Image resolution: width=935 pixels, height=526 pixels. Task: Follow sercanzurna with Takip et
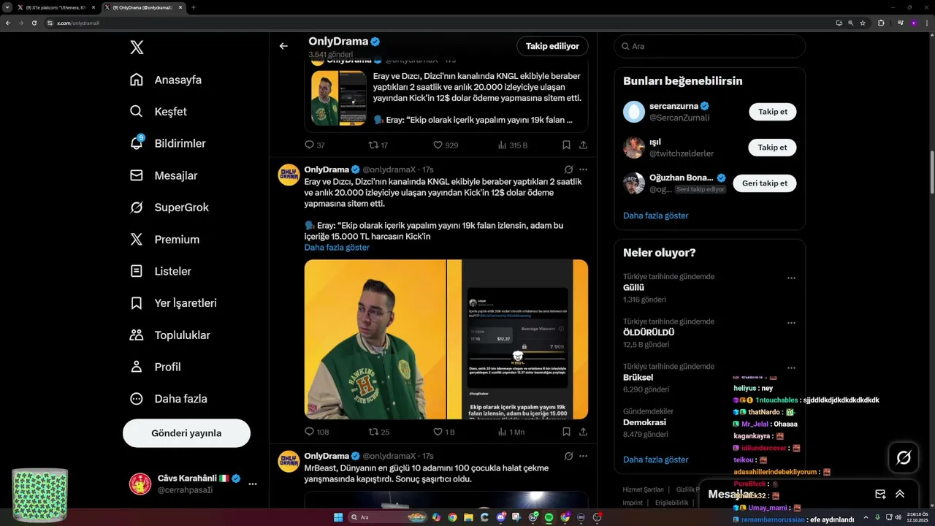click(x=772, y=112)
